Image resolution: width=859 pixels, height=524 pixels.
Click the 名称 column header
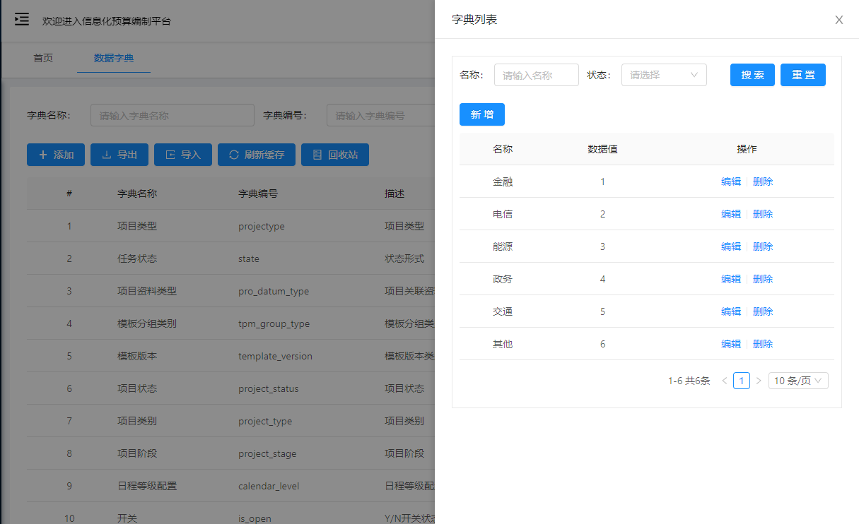pyautogui.click(x=503, y=149)
